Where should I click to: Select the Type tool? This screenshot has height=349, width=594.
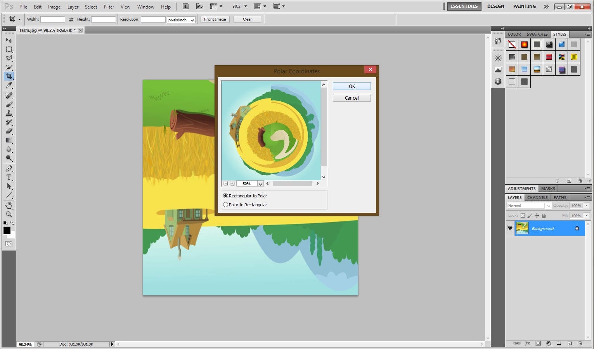pyautogui.click(x=9, y=177)
